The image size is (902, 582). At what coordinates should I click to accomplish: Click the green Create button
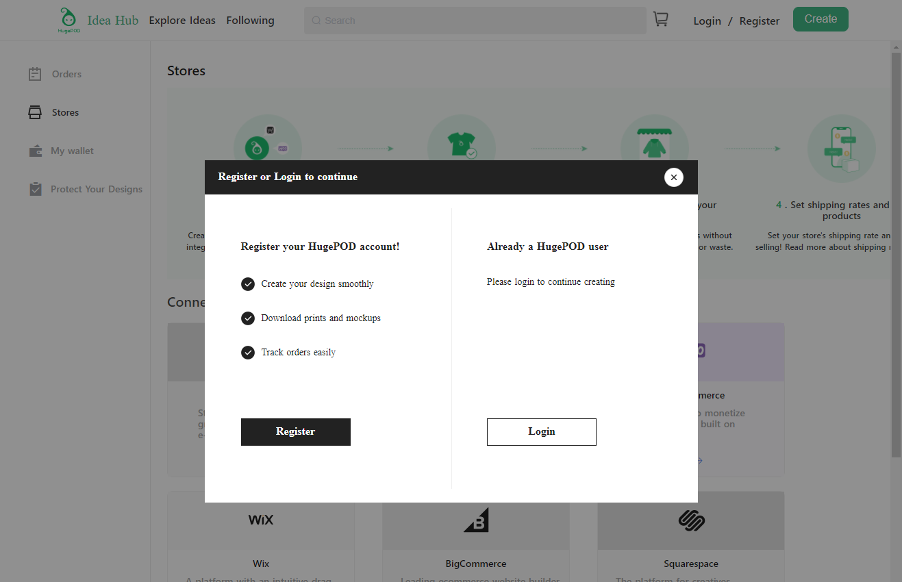click(820, 19)
